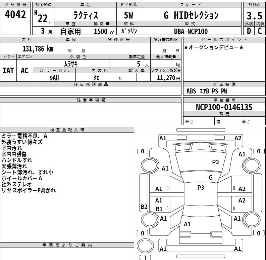Select the 検査員記入欄 header
This screenshot has width=266, height=260.
click(67, 130)
